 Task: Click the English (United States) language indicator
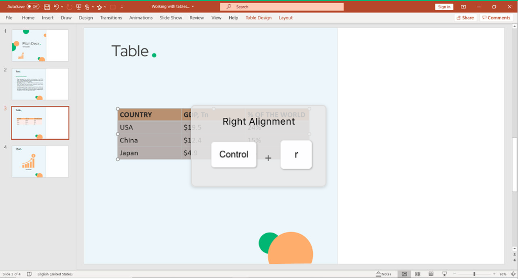(55, 274)
